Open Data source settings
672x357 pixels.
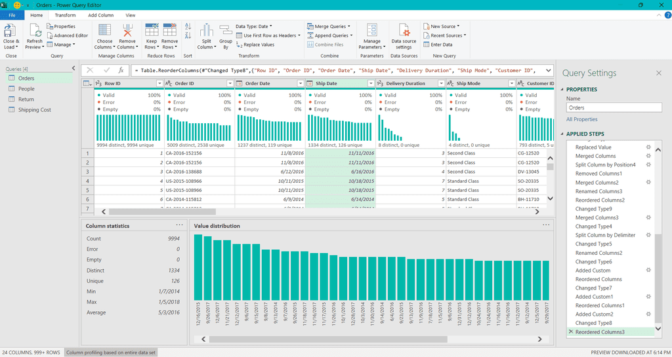point(404,31)
